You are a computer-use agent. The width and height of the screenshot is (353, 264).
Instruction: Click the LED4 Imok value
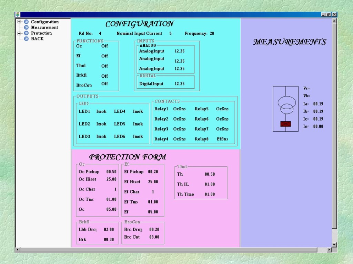click(138, 111)
